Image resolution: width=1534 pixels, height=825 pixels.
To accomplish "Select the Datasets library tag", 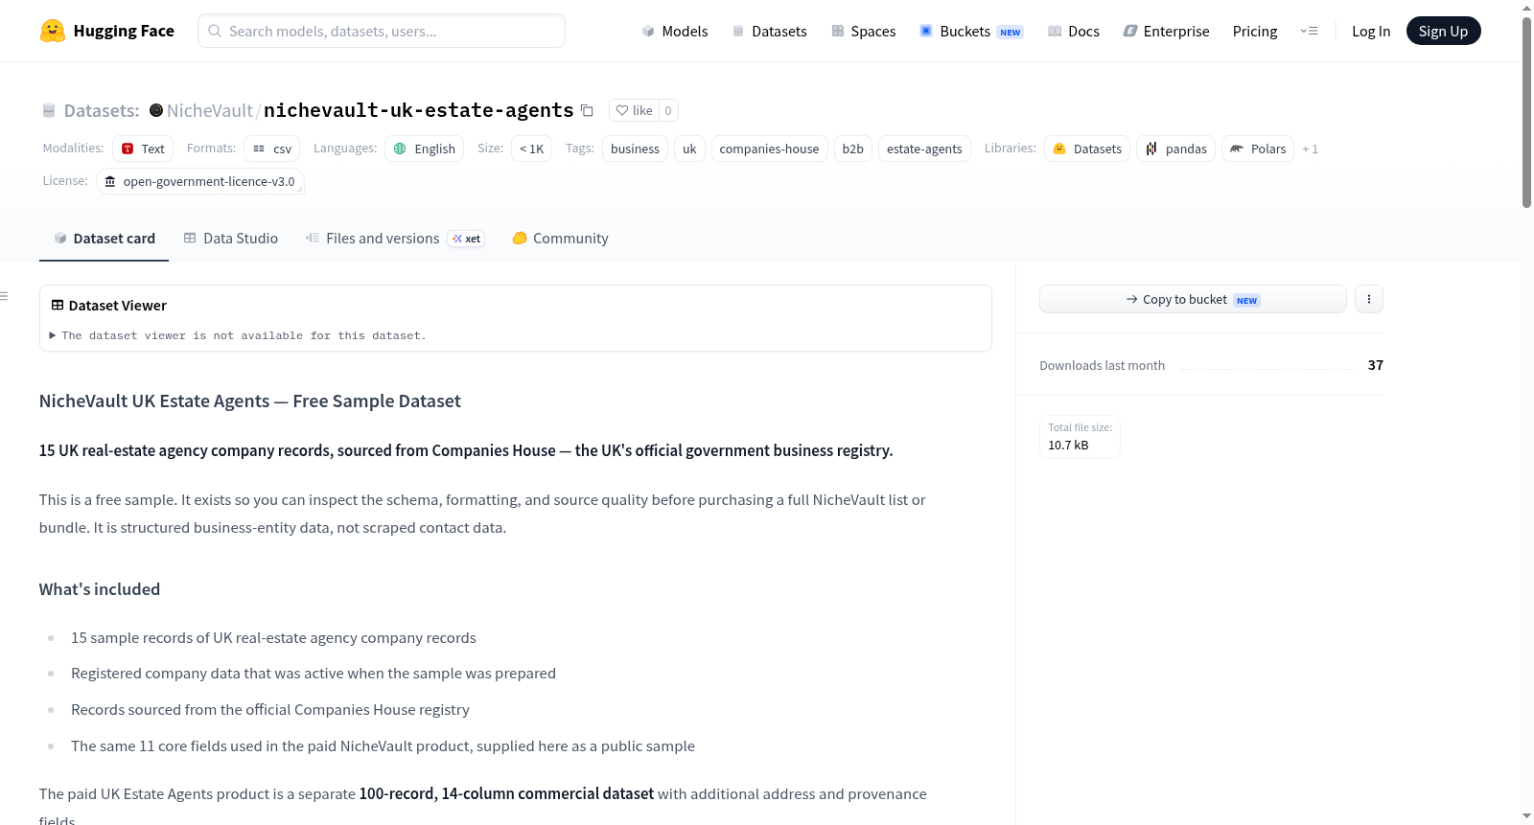I will click(x=1087, y=149).
